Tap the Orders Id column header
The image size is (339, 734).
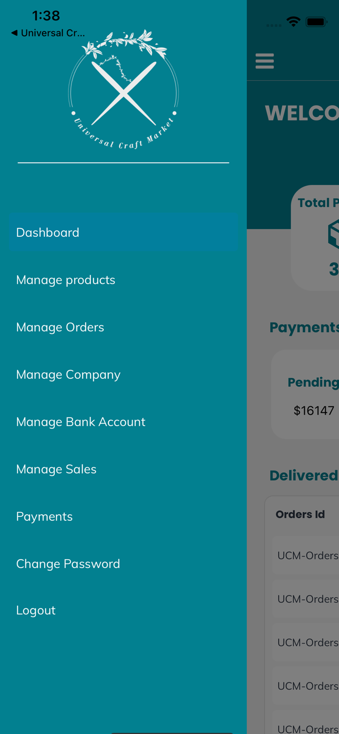coord(300,514)
